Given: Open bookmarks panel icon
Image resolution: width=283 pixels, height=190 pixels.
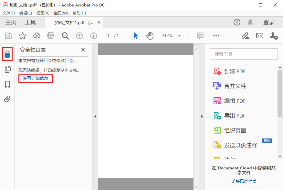Looking at the screenshot, I should [7, 84].
